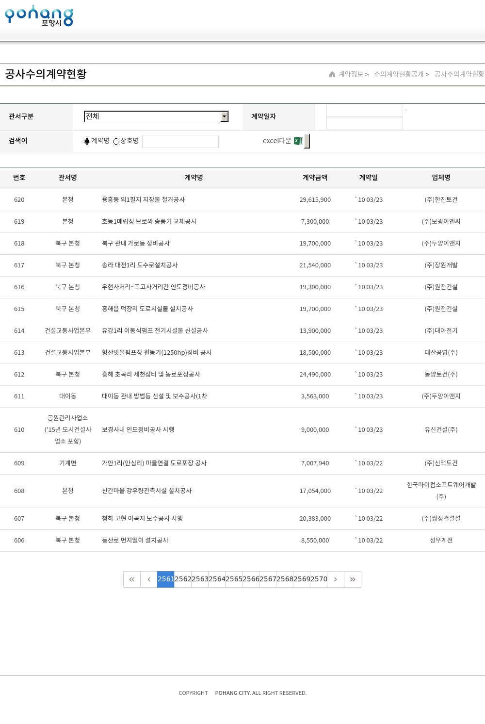Go to previous page with left arrow
This screenshot has width=485, height=724.
pos(149,579)
